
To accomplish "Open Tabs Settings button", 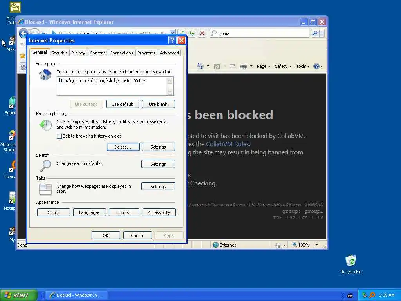I will [x=158, y=187].
